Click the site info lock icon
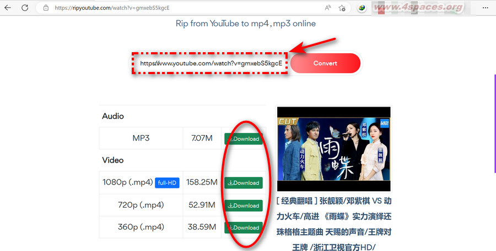496x251 pixels. pyautogui.click(x=46, y=8)
